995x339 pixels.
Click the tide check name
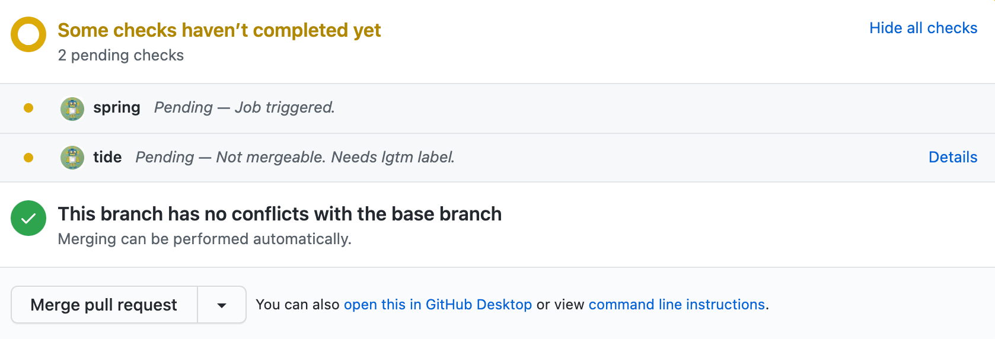point(107,157)
